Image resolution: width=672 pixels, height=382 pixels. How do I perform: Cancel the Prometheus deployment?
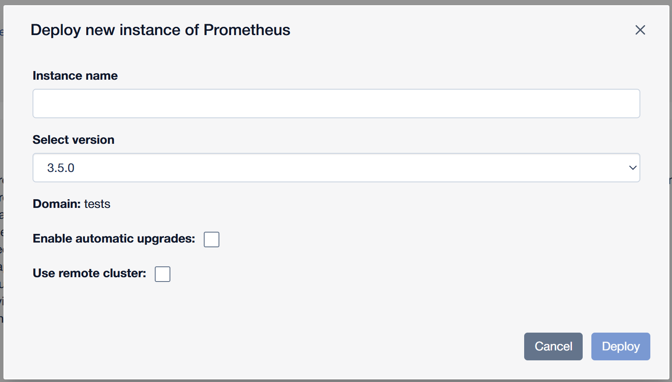click(x=553, y=346)
